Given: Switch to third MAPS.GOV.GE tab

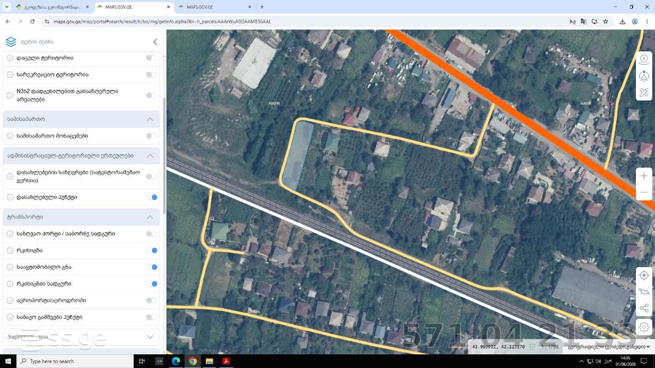Looking at the screenshot, I should tap(215, 7).
